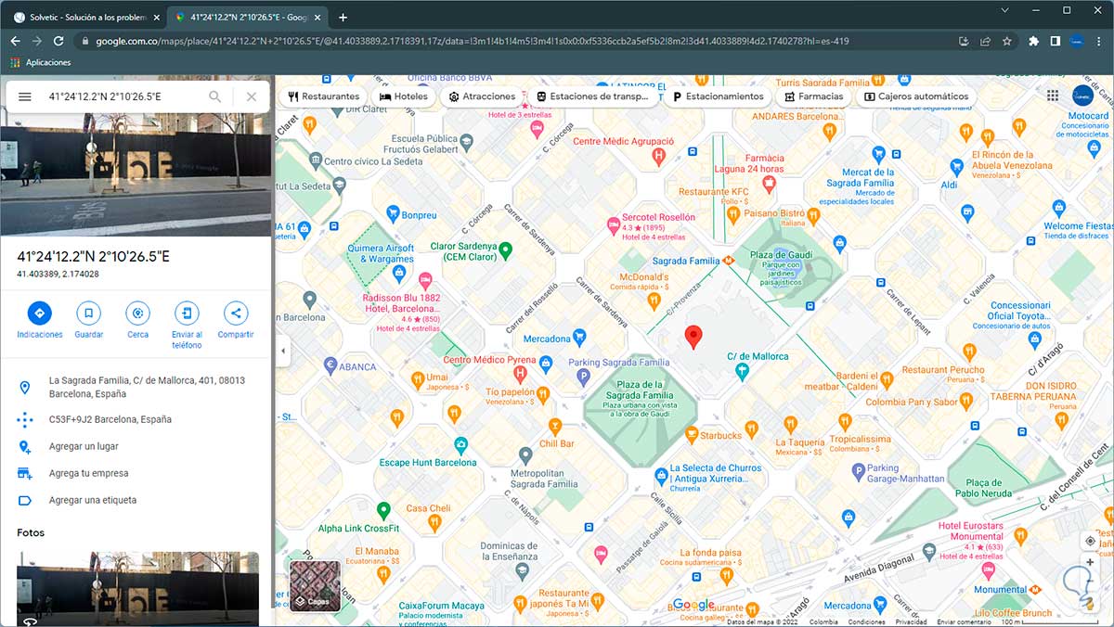Image resolution: width=1114 pixels, height=627 pixels.
Task: Click the Alpha Link CrossFit marker
Action: point(383,509)
